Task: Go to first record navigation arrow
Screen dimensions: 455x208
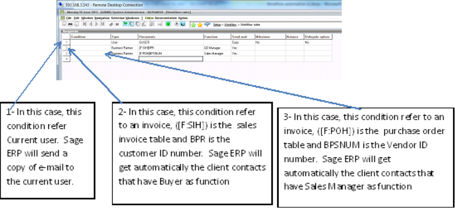Action: (x=85, y=24)
